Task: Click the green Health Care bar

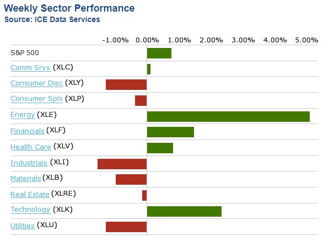Action: coord(160,148)
